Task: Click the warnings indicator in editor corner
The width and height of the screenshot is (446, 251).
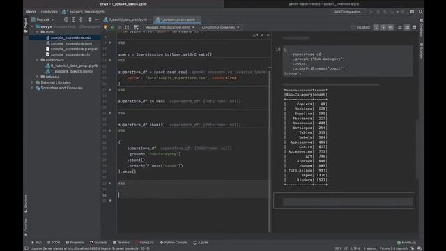Action: click(x=256, y=36)
